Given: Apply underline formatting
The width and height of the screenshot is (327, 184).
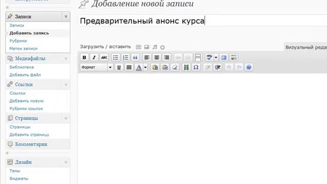Looking at the screenshot, I should click(x=119, y=67).
